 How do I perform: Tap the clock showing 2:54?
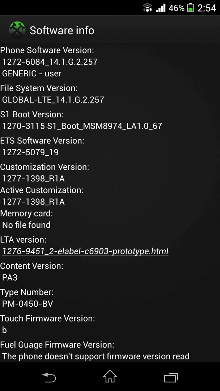[x=207, y=8]
